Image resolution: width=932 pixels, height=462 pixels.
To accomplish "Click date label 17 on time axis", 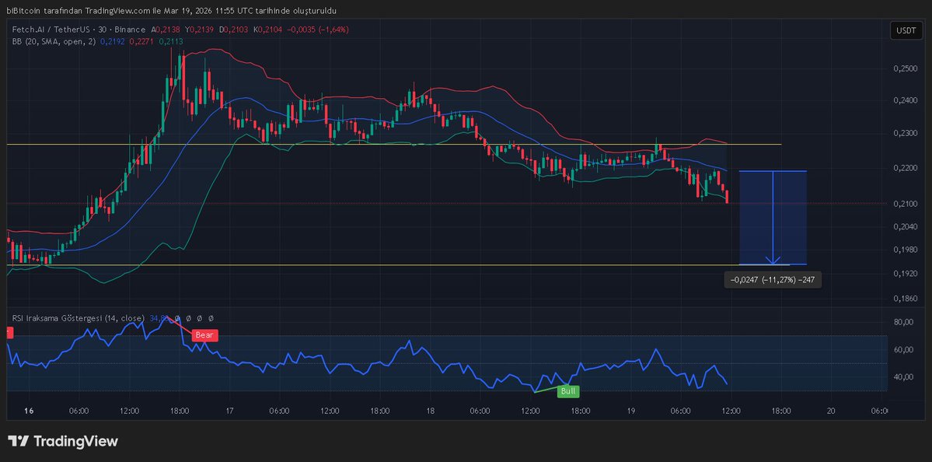I will tap(229, 411).
